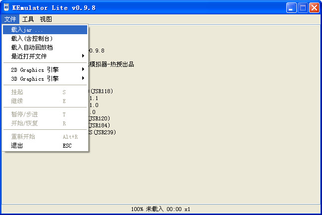Click the 开始/恢复 menu item

45,123
